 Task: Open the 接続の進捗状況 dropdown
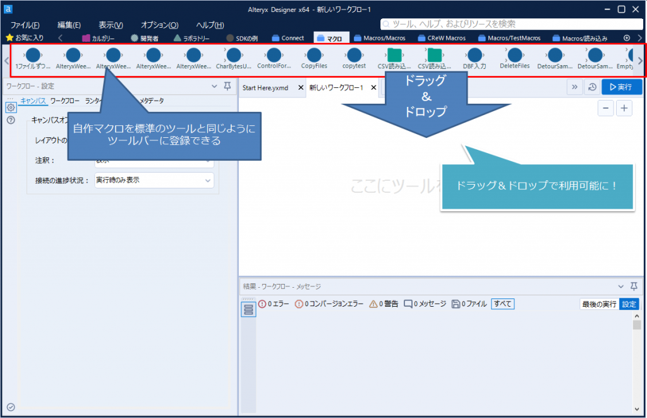[154, 180]
